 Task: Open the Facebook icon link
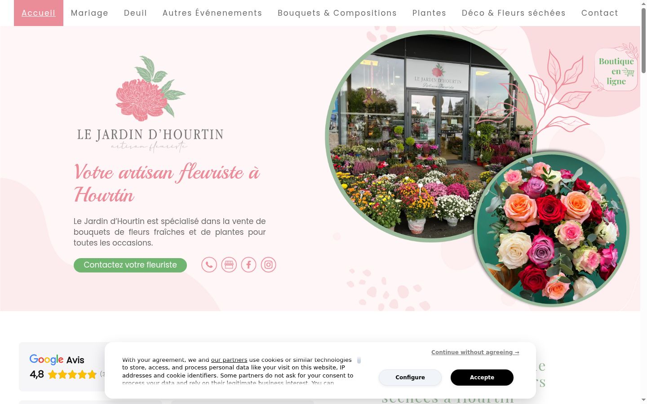tap(248, 265)
